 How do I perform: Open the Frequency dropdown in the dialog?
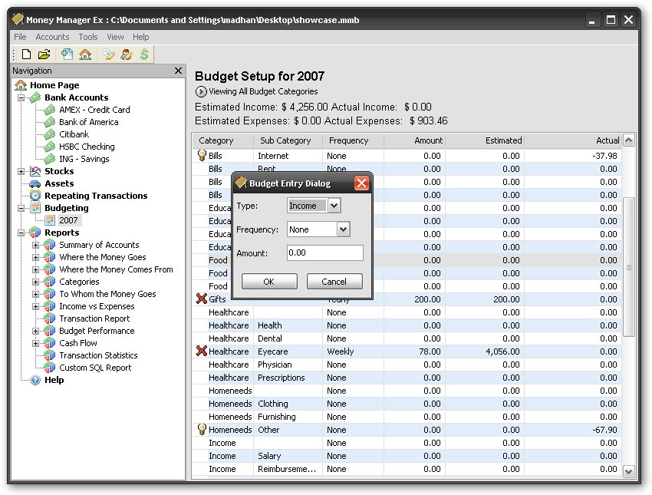click(x=343, y=229)
